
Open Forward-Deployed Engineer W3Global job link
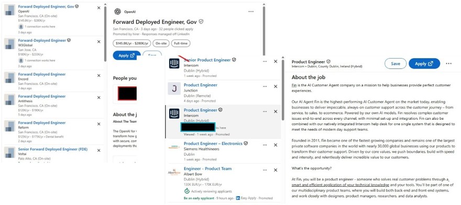pos(42,40)
